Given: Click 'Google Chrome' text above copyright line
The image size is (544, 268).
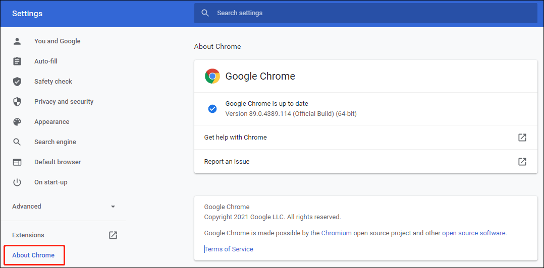Looking at the screenshot, I should [227, 207].
